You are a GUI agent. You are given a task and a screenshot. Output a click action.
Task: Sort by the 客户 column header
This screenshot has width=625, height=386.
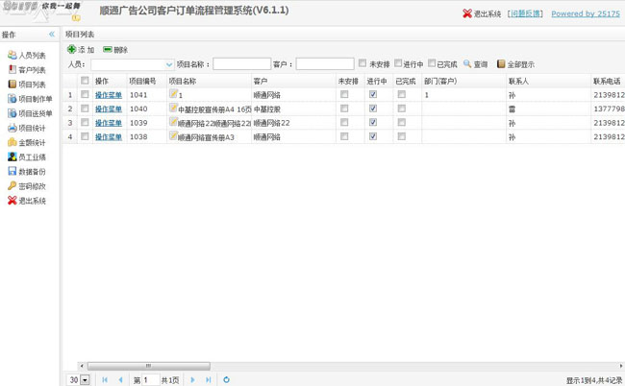tap(293, 81)
